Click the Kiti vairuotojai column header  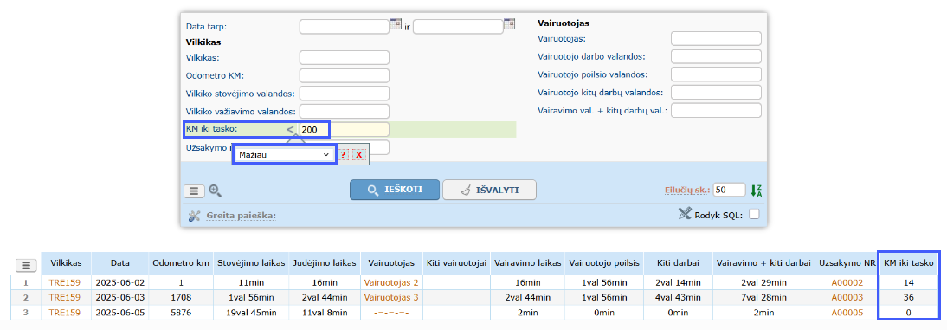(456, 263)
